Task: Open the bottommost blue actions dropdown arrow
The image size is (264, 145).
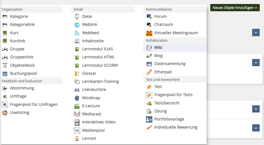Action: [256, 128]
